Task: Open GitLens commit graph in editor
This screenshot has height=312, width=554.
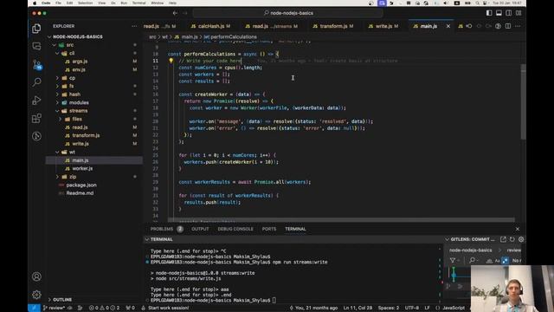Action: [x=503, y=239]
